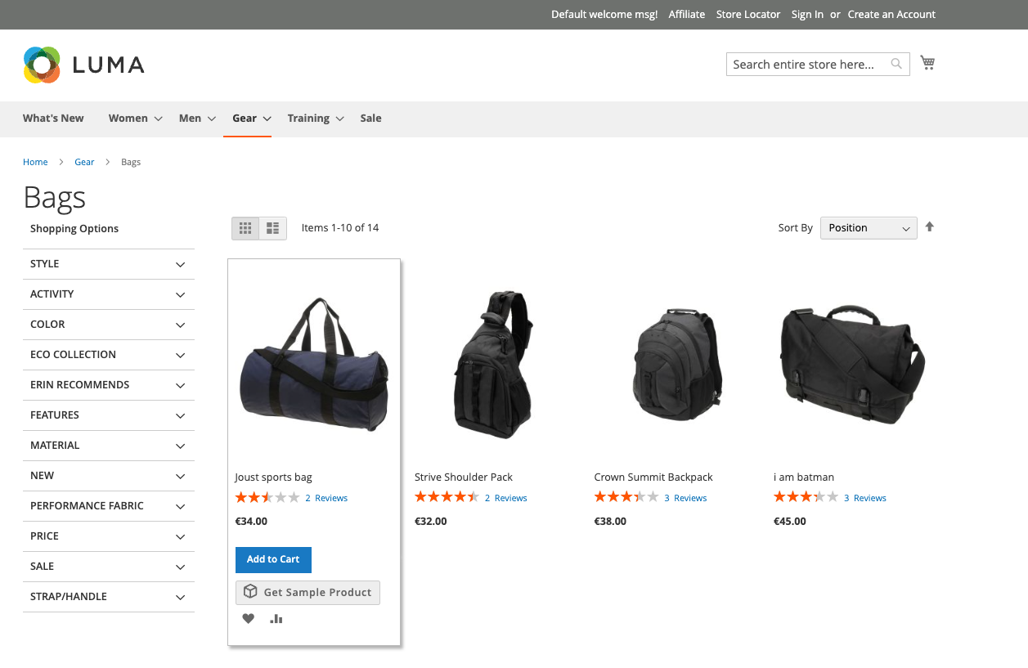Viewport: 1028px width, 668px height.
Task: Switch to grid view mode
Action: (x=245, y=228)
